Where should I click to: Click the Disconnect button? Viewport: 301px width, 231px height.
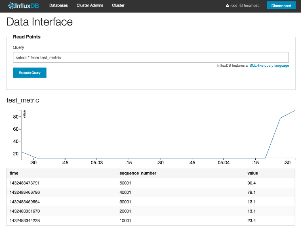point(281,6)
